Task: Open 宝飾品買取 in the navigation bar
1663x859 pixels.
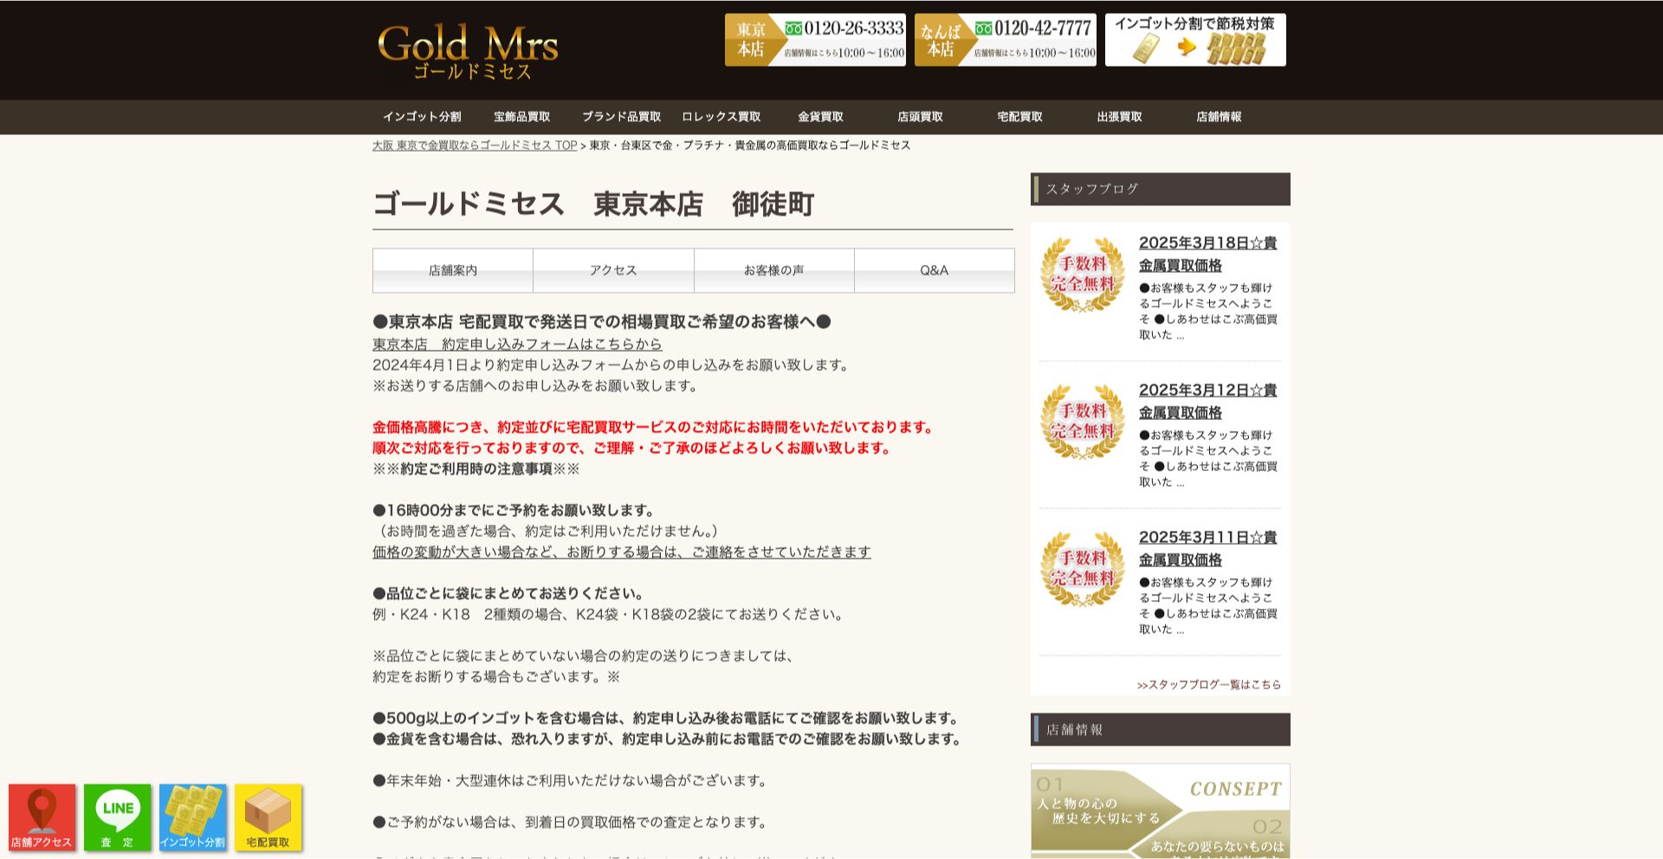Action: coord(521,117)
